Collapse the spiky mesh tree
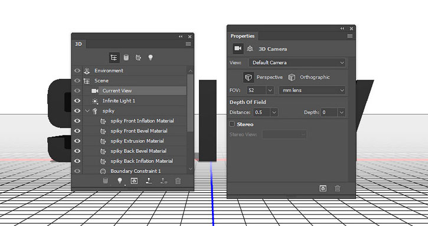The height and width of the screenshot is (226, 428). (87, 111)
